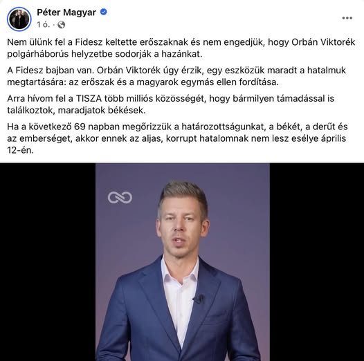Open Péter Magyar's profile picture
The width and height of the screenshot is (364, 361).
pyautogui.click(x=19, y=19)
